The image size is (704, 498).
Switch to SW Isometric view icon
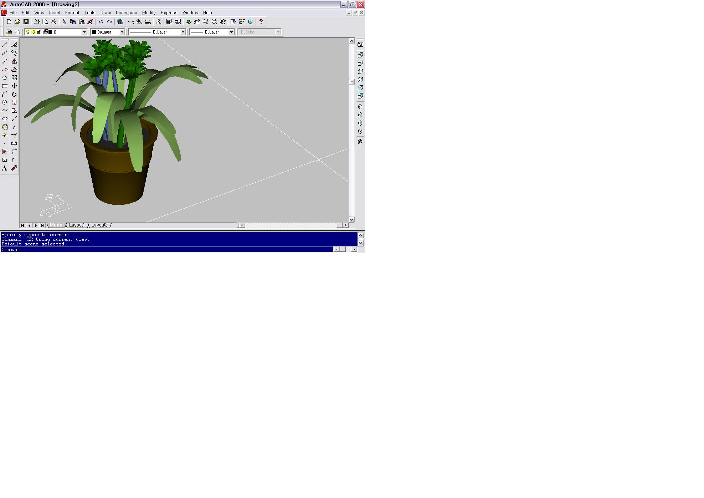click(x=360, y=107)
